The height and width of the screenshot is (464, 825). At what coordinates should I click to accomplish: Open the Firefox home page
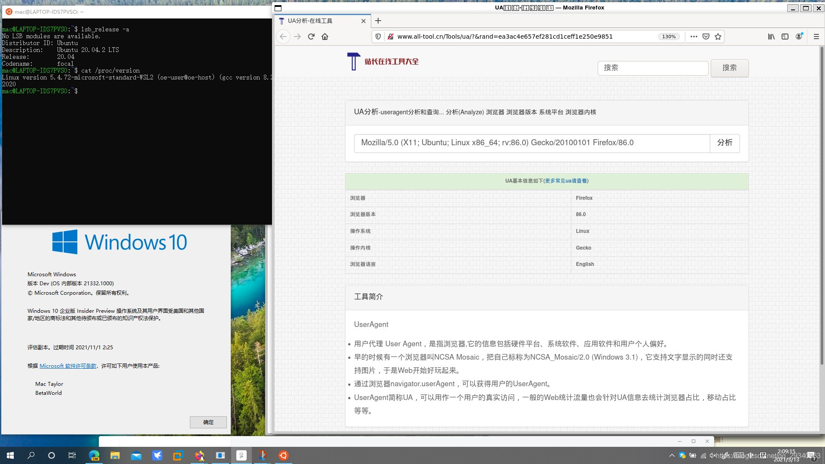pos(325,37)
